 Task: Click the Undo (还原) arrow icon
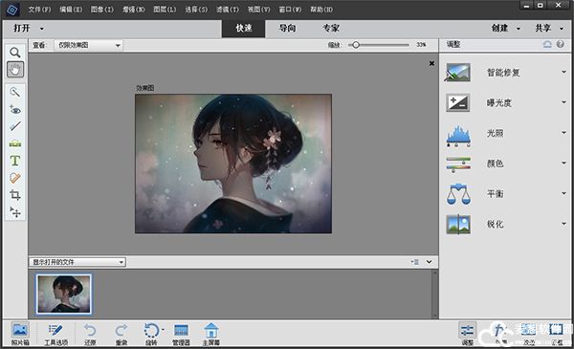[x=90, y=330]
